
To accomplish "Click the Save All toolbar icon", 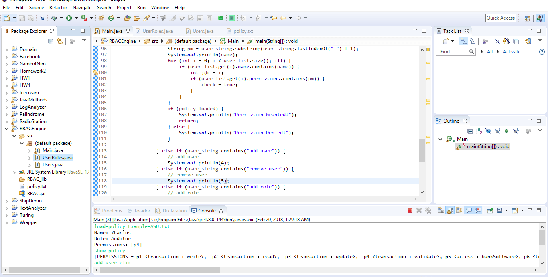I will pos(31,18).
